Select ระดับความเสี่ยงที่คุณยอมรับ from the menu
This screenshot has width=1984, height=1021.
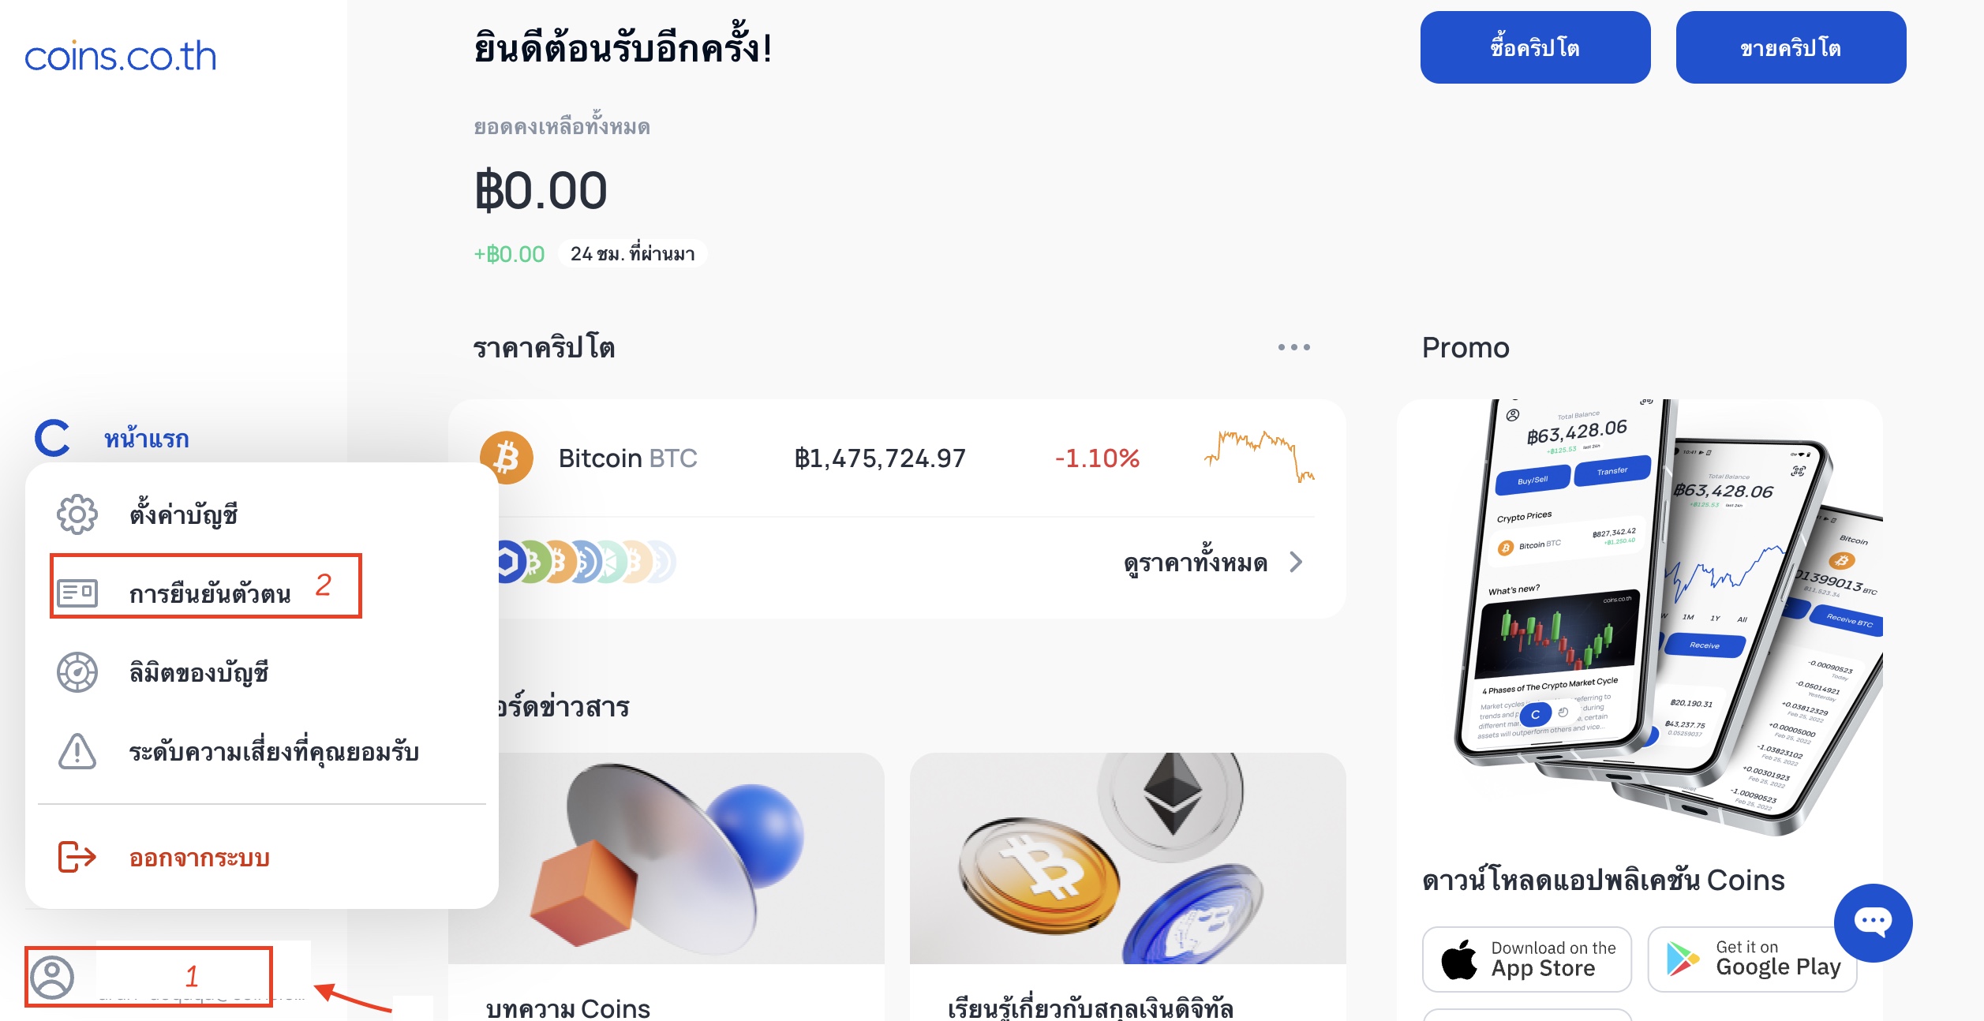click(x=274, y=752)
